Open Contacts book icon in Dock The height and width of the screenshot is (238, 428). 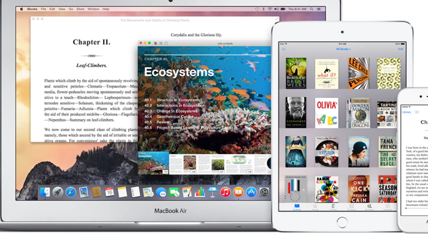96,192
